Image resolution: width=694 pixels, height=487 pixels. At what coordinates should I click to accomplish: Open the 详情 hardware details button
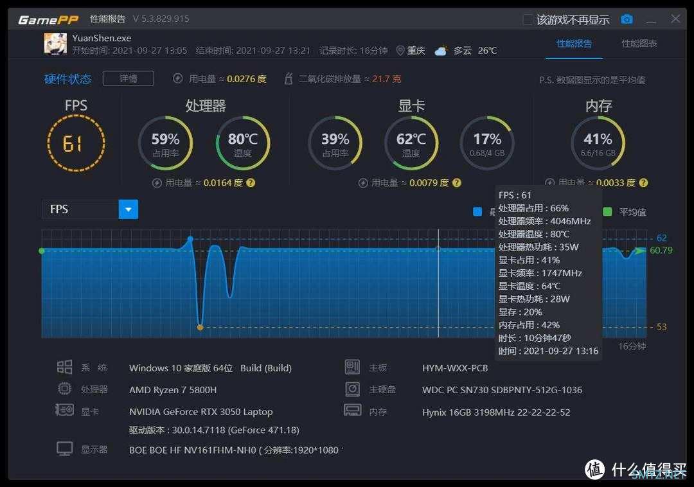pos(129,78)
